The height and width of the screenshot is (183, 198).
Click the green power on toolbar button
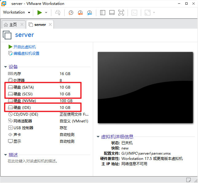click(x=39, y=13)
